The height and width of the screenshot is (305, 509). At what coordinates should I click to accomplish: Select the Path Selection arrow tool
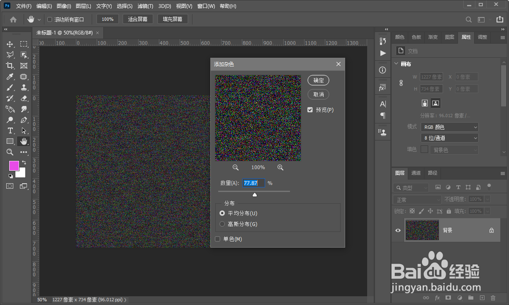(x=24, y=130)
